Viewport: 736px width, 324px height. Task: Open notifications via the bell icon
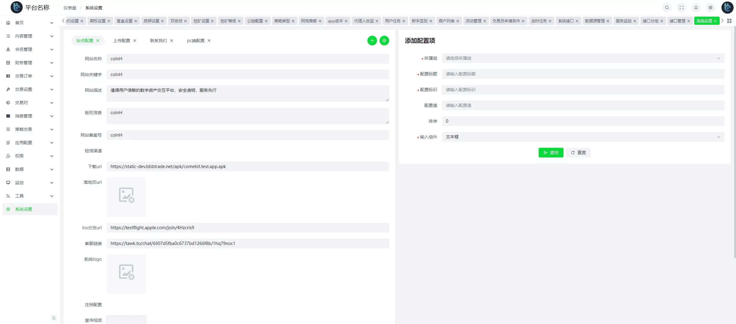(x=696, y=7)
